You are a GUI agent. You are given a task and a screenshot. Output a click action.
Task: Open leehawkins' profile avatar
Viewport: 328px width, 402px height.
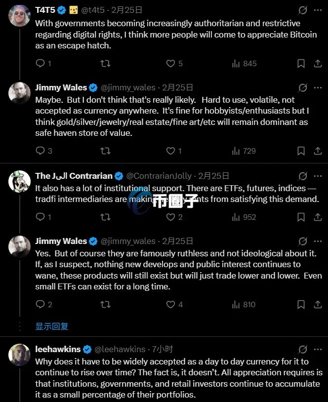(20, 354)
